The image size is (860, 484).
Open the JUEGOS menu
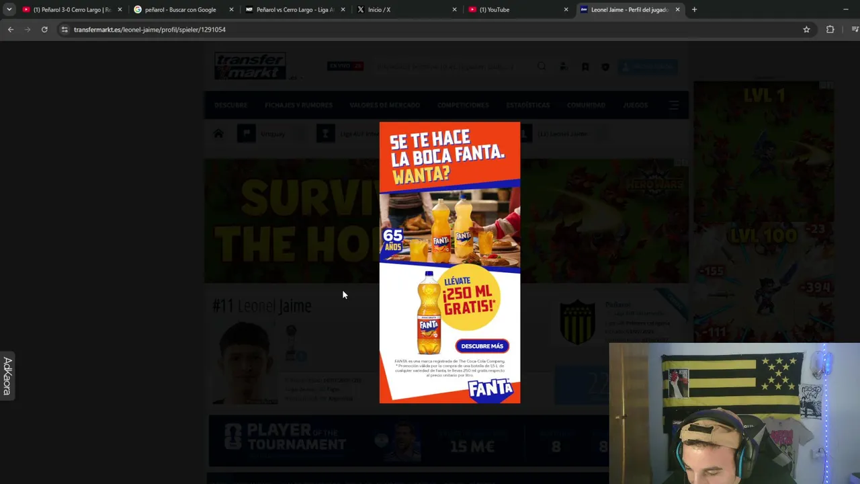coord(635,106)
